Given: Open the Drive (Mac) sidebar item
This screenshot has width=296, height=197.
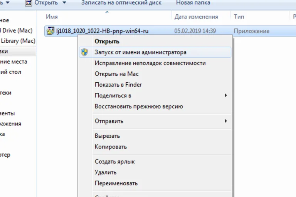Looking at the screenshot, I should [16, 30].
